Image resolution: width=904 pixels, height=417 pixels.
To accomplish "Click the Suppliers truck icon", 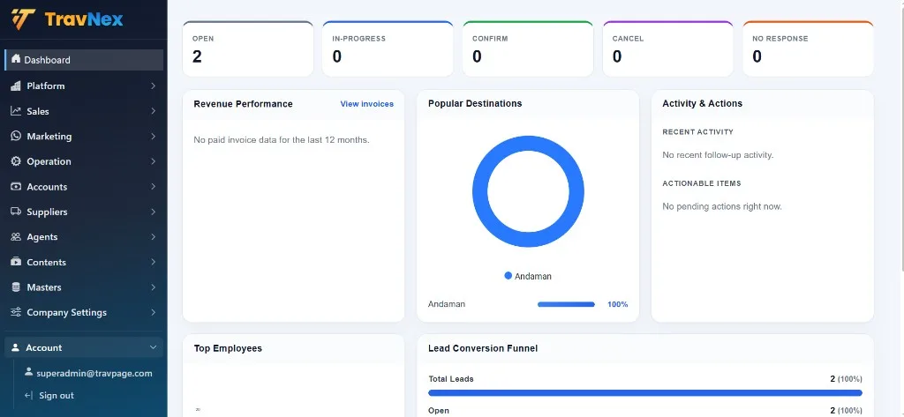I will point(16,212).
